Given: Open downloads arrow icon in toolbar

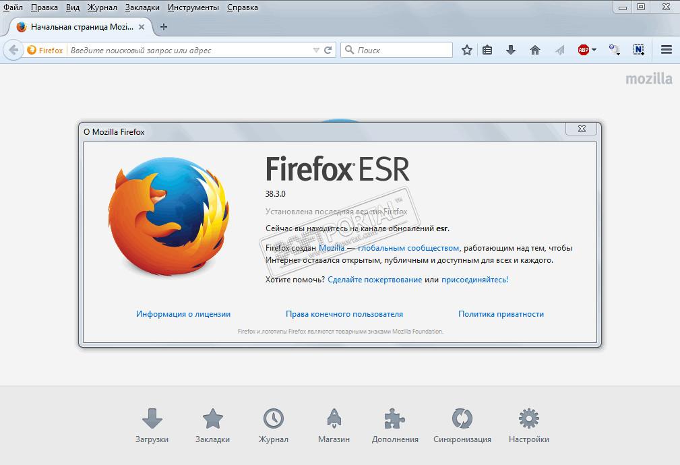Looking at the screenshot, I should 511,51.
